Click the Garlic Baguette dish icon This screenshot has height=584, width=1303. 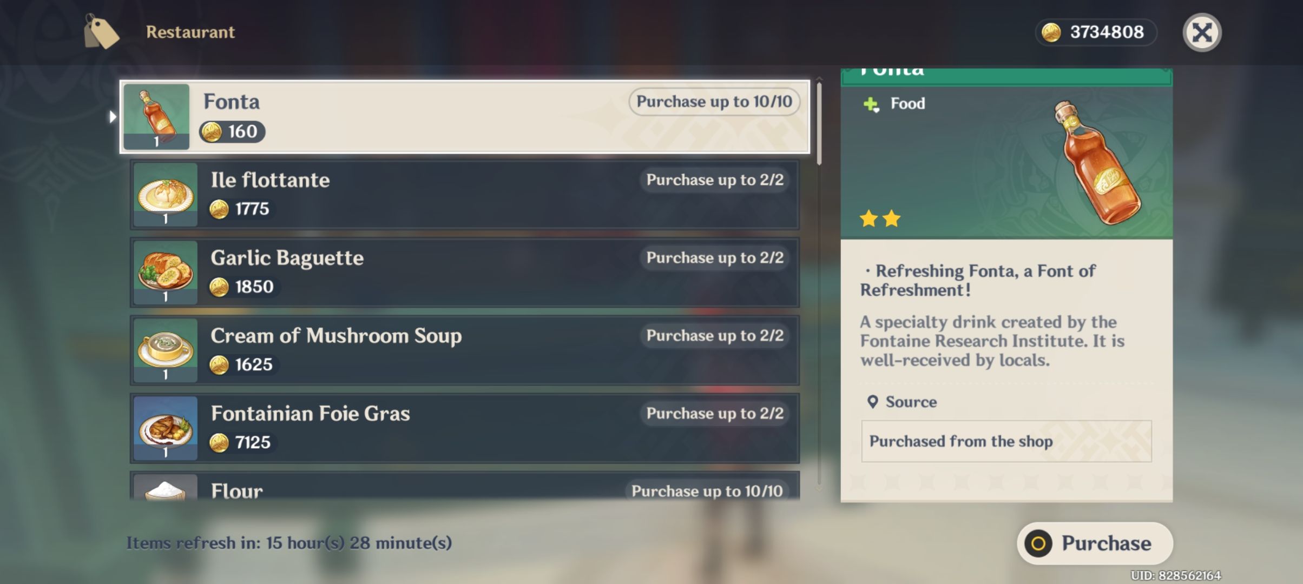point(165,273)
